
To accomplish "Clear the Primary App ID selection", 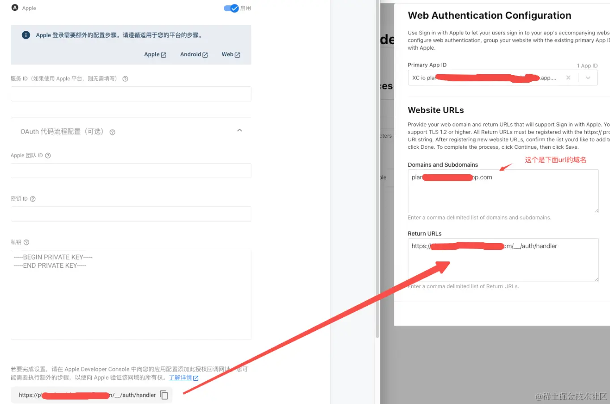I will pyautogui.click(x=568, y=77).
